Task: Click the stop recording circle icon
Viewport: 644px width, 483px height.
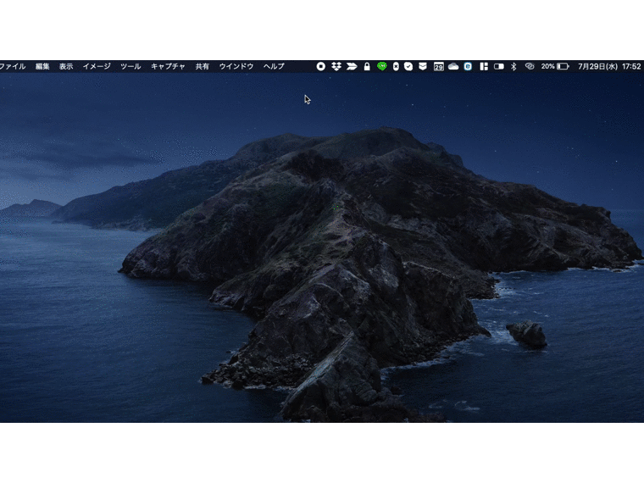Action: click(x=321, y=66)
